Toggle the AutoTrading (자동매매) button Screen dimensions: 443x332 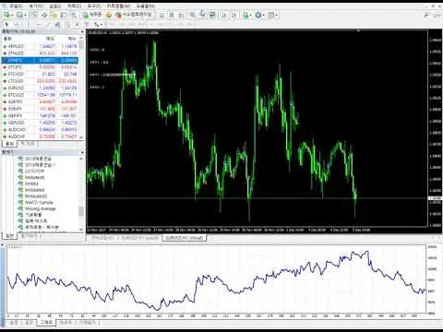pyautogui.click(x=133, y=15)
